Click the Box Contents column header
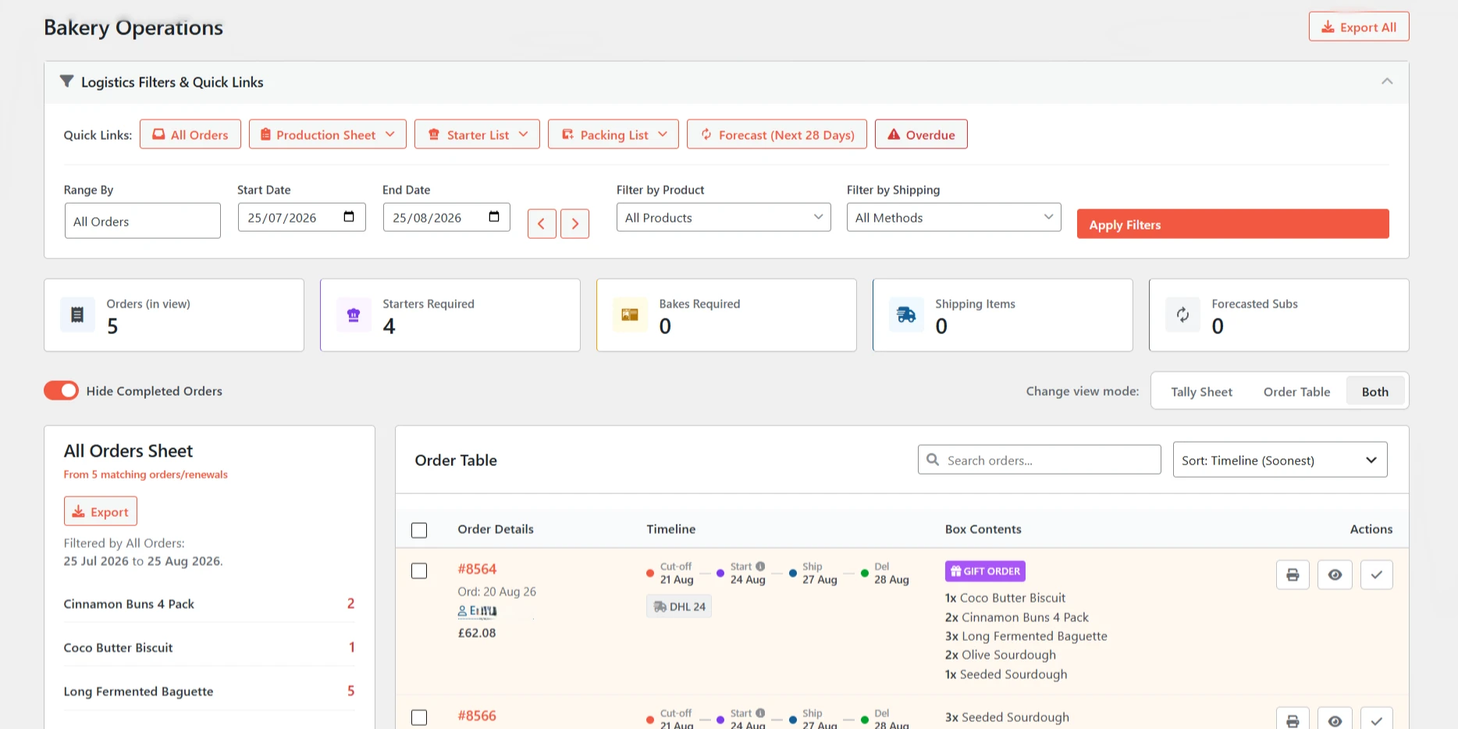Screen dimensions: 1458x729 point(983,528)
